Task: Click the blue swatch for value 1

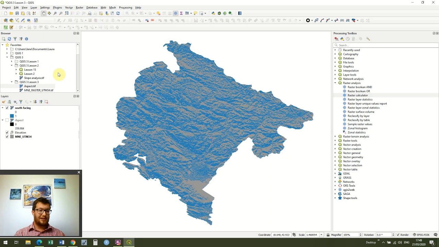Action: pos(12,116)
